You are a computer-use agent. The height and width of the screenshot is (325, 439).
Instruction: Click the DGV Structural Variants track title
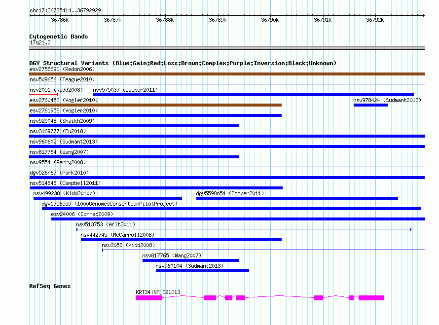coord(183,63)
